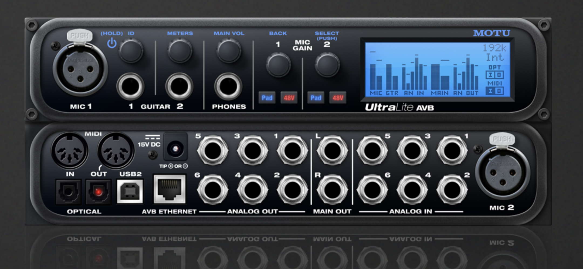
Task: Click Analog In jack 5
Action: (x=372, y=151)
